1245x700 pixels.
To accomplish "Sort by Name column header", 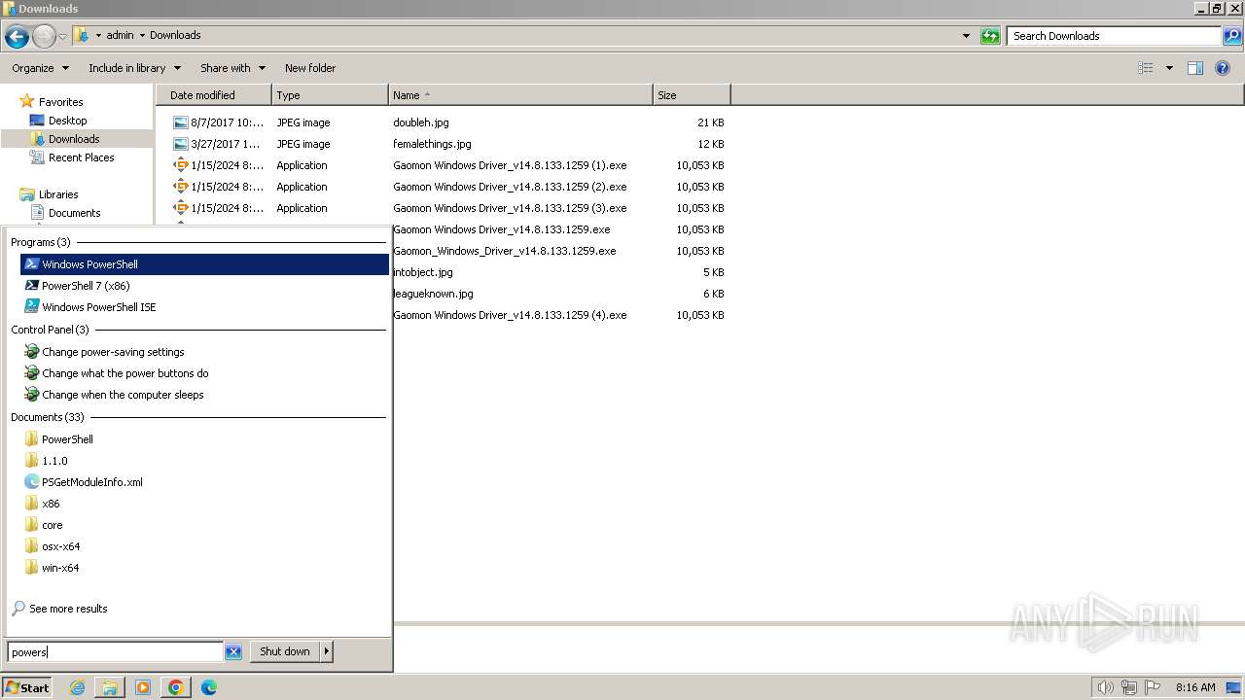I will point(520,95).
